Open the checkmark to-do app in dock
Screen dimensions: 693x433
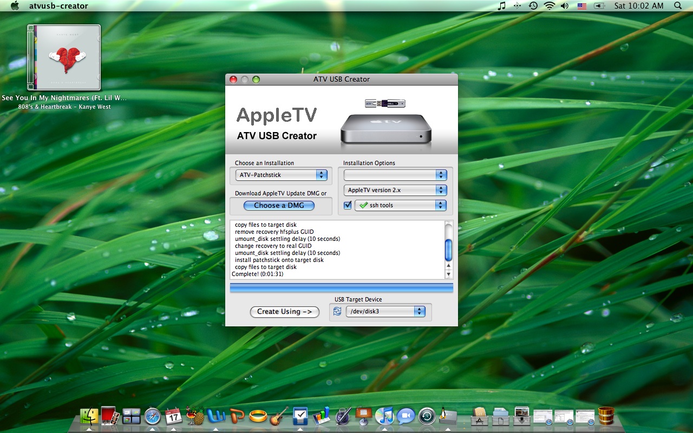click(x=300, y=416)
